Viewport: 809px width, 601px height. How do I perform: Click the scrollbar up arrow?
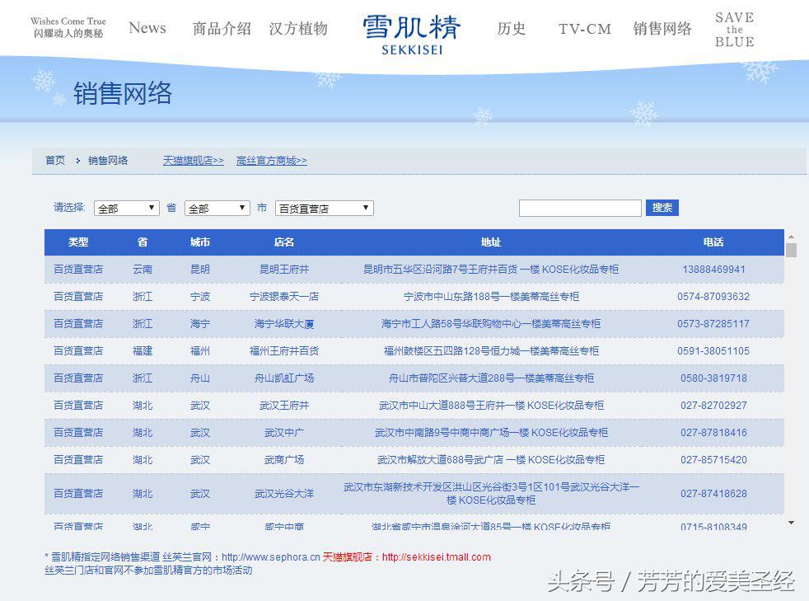791,238
